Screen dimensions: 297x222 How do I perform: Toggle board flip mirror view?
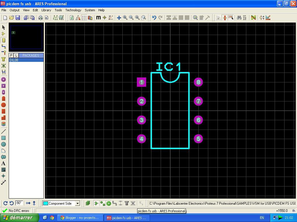[x=78, y=18]
